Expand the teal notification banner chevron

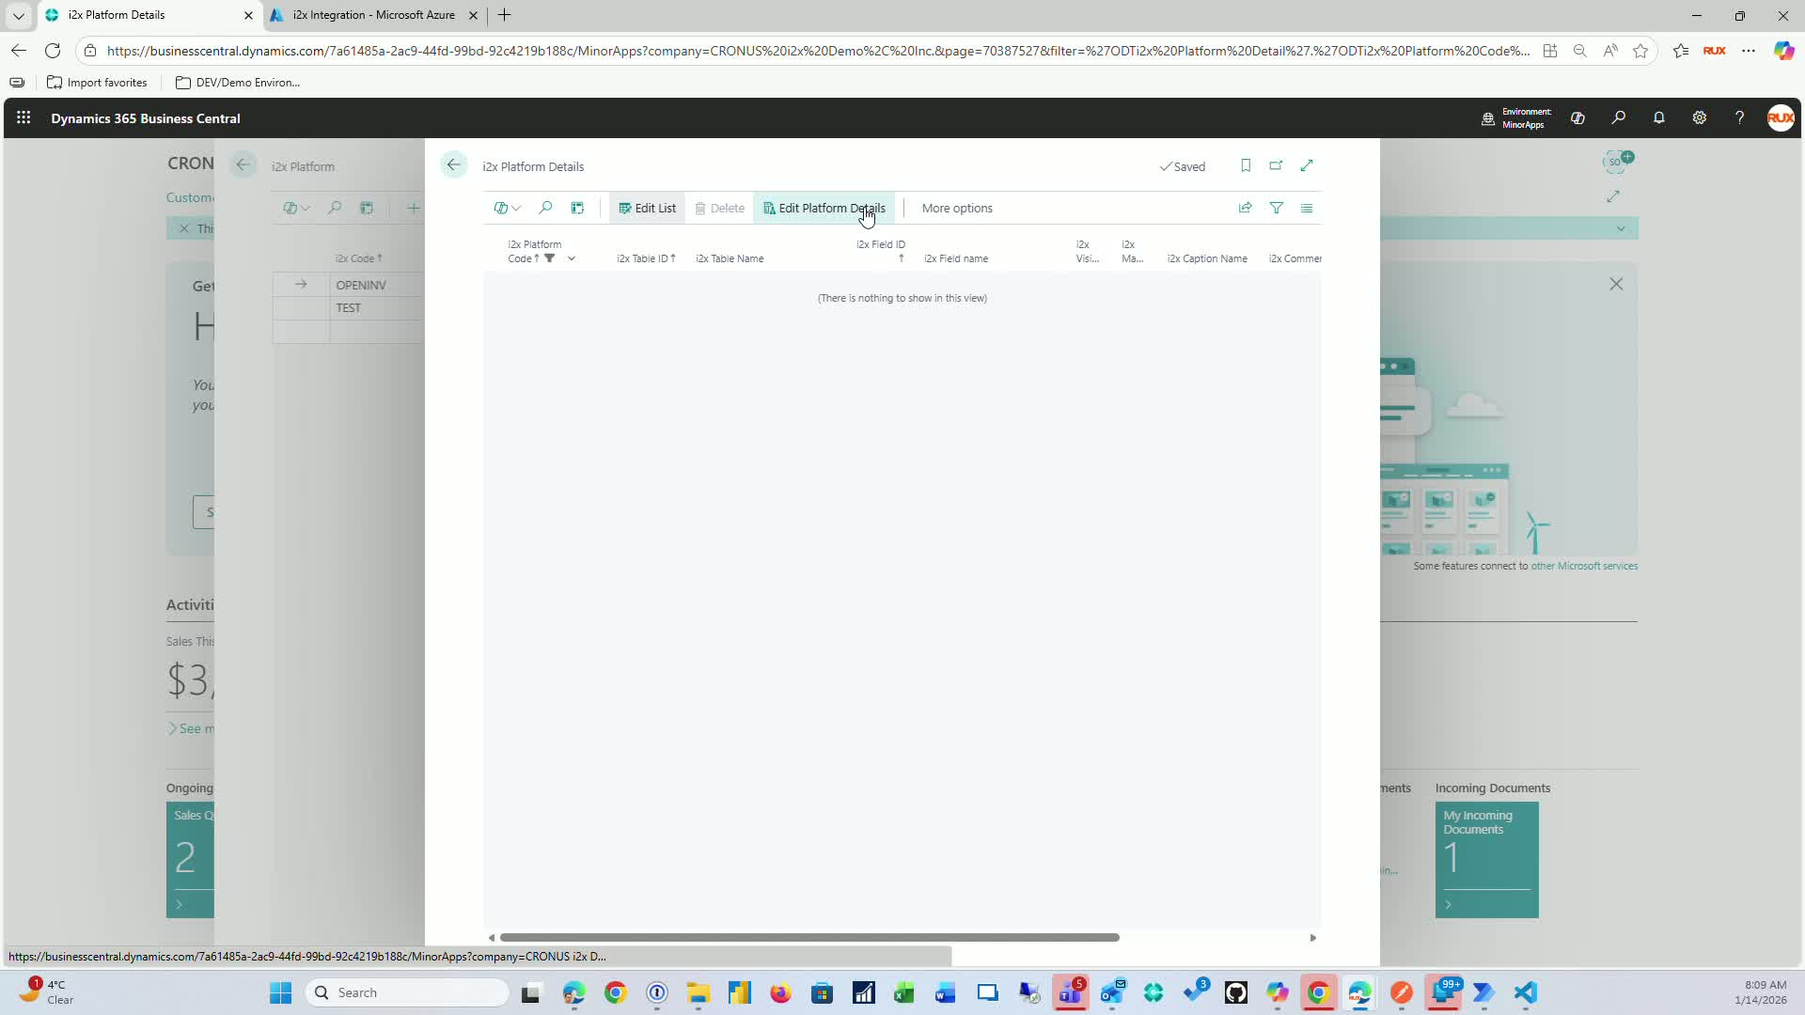click(x=1621, y=228)
